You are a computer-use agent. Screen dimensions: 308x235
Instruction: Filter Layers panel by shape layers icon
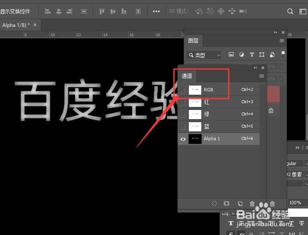coord(262,54)
